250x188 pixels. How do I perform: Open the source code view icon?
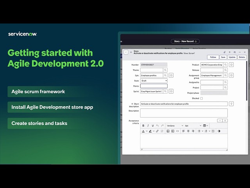point(177,131)
